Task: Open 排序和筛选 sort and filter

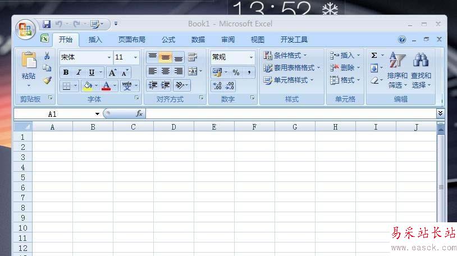Action: coord(397,70)
